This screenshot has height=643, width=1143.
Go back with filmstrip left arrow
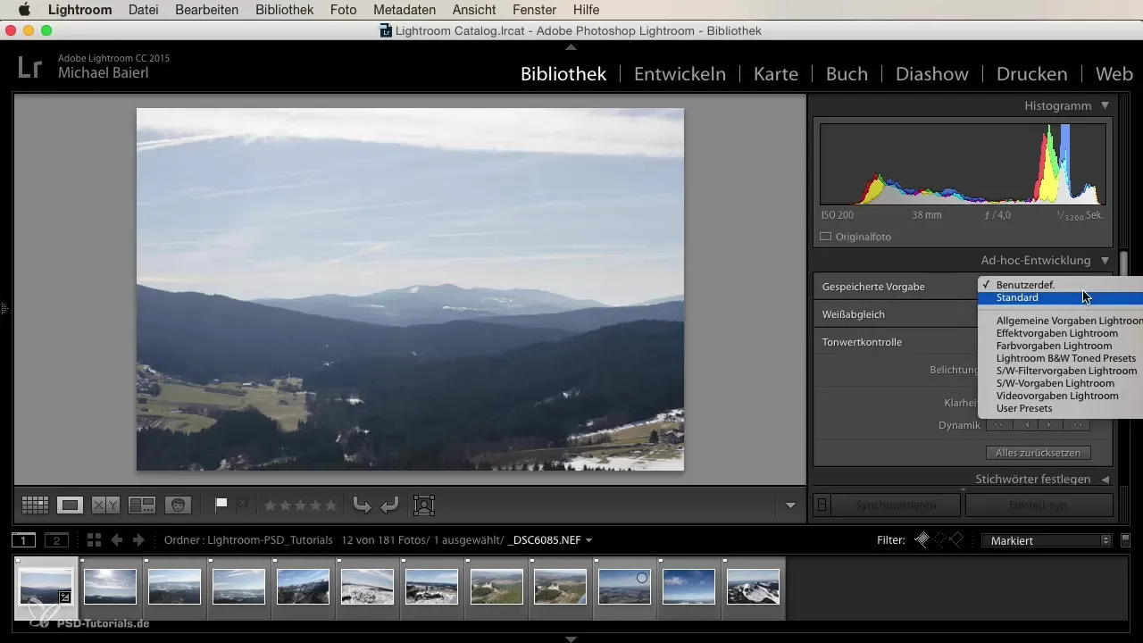[116, 540]
